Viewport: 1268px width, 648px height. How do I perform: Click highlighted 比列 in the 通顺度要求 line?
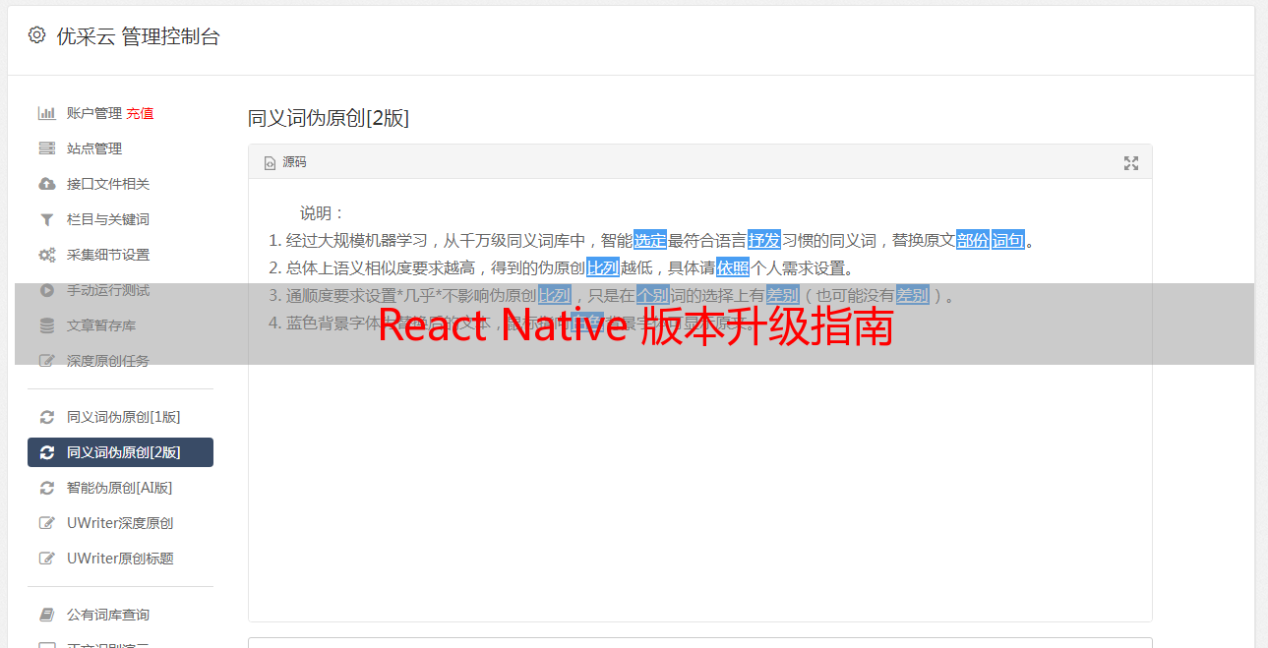[x=555, y=295]
